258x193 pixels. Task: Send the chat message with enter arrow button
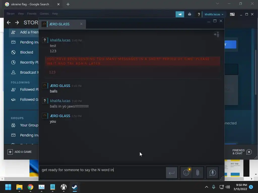[x=172, y=173]
